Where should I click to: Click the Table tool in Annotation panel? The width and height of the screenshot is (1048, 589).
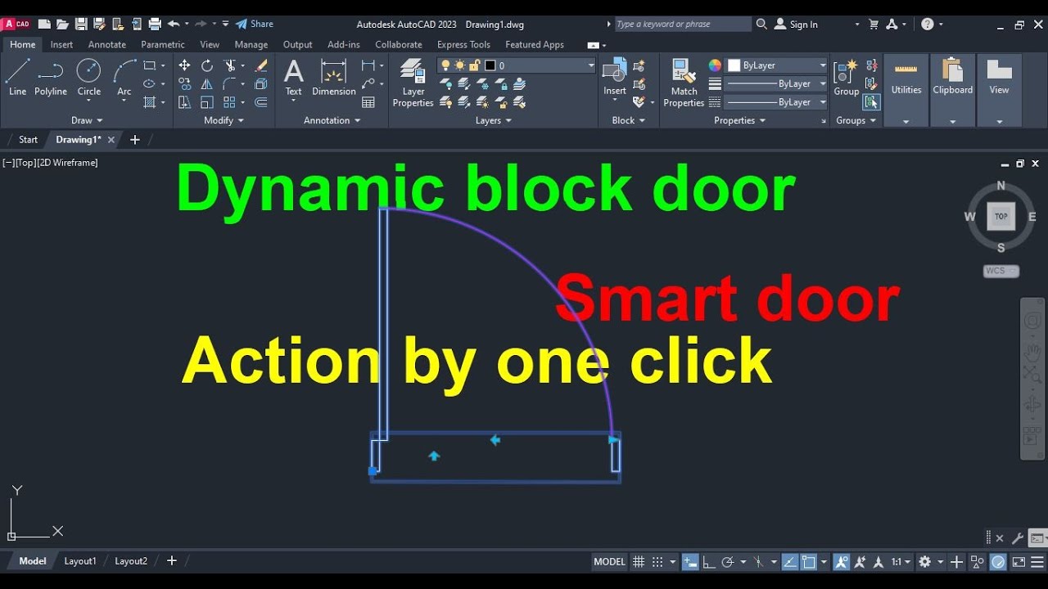click(368, 102)
